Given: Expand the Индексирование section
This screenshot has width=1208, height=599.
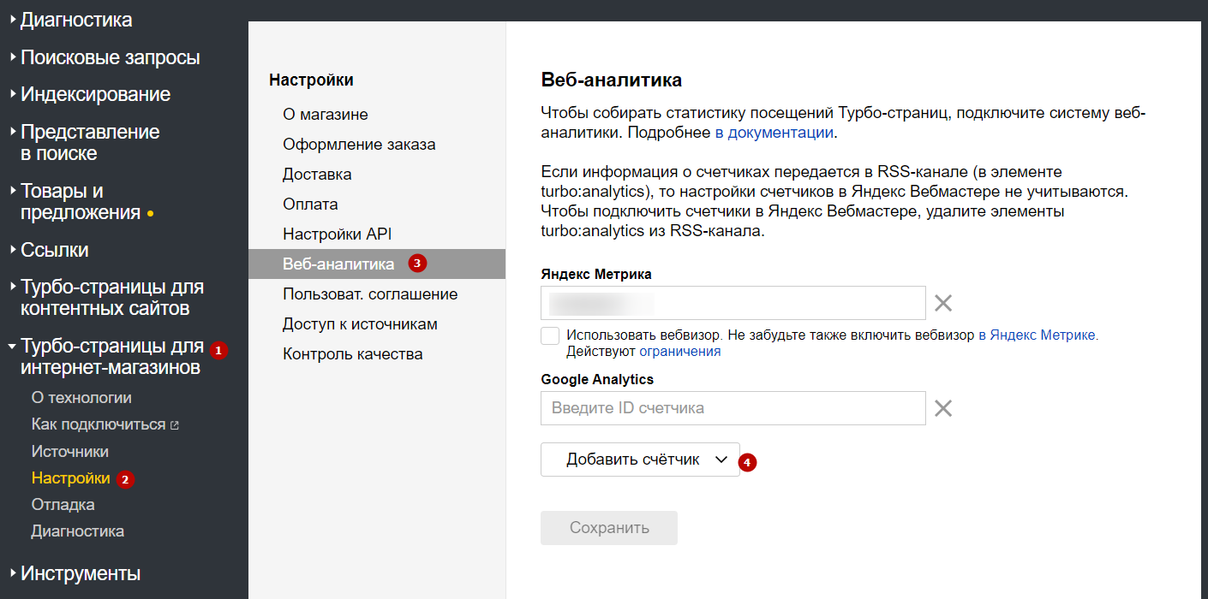Looking at the screenshot, I should [x=95, y=94].
